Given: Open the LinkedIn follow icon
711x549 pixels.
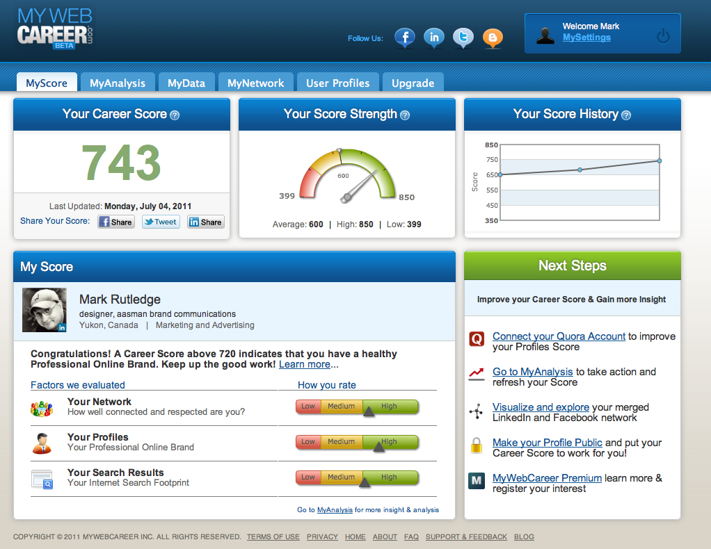Looking at the screenshot, I should click(x=434, y=38).
